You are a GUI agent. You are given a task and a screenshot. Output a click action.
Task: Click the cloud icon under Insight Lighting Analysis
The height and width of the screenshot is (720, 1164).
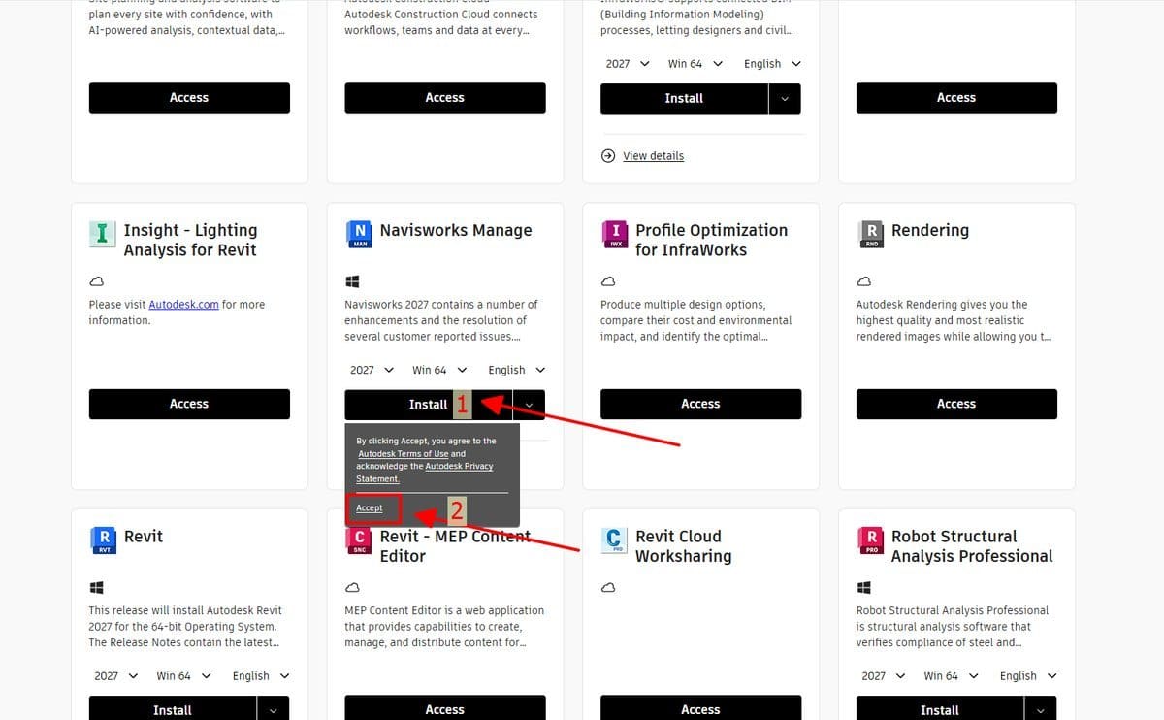(96, 281)
